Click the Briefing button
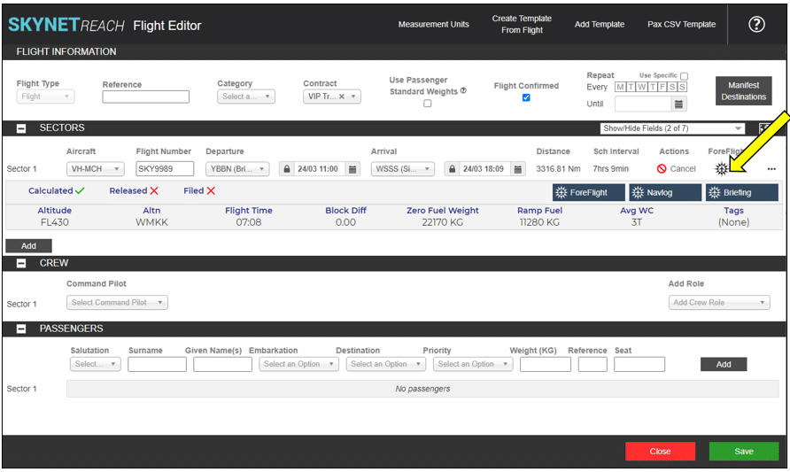The height and width of the screenshot is (472, 790). [x=741, y=192]
